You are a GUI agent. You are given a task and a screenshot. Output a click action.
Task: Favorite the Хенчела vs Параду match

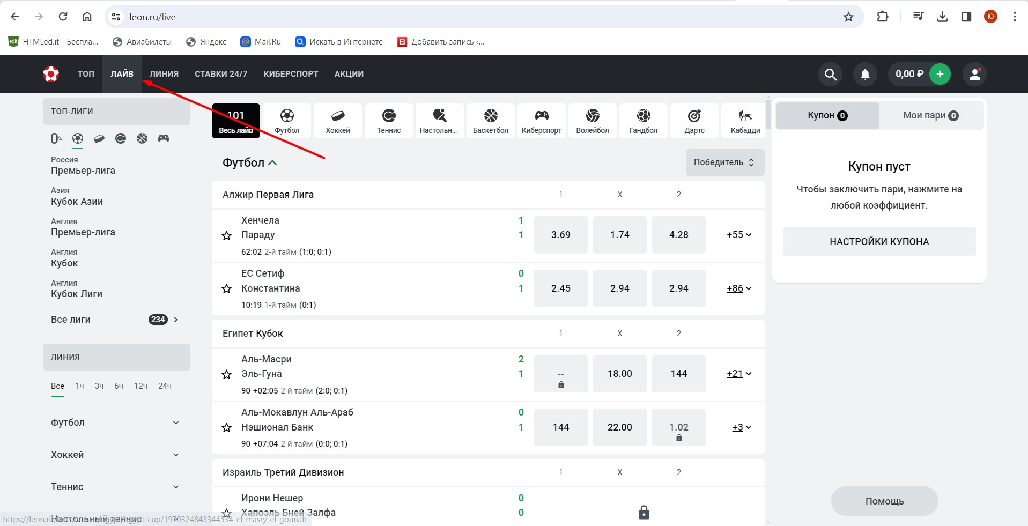pyautogui.click(x=227, y=235)
